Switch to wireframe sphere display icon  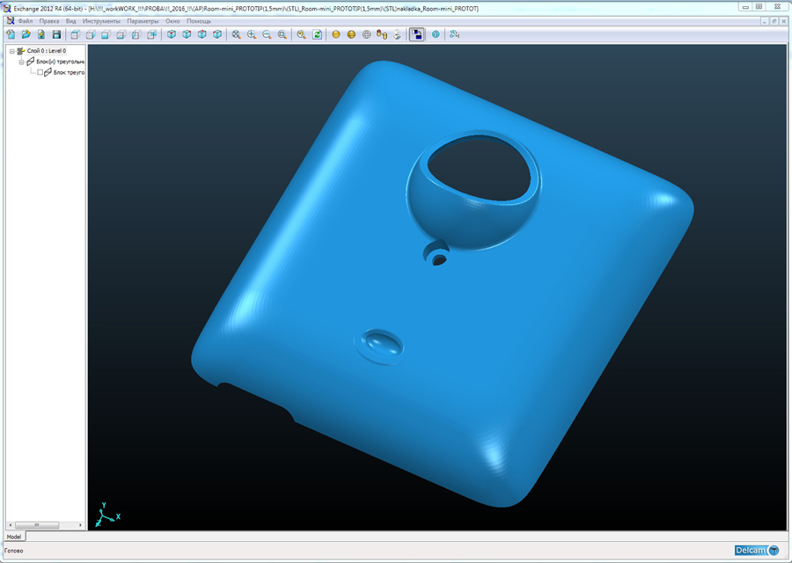[367, 34]
